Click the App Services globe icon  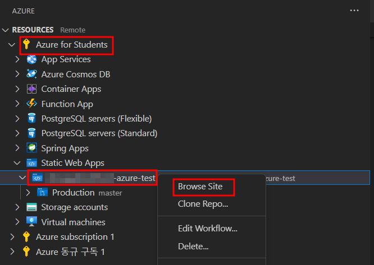coord(31,59)
